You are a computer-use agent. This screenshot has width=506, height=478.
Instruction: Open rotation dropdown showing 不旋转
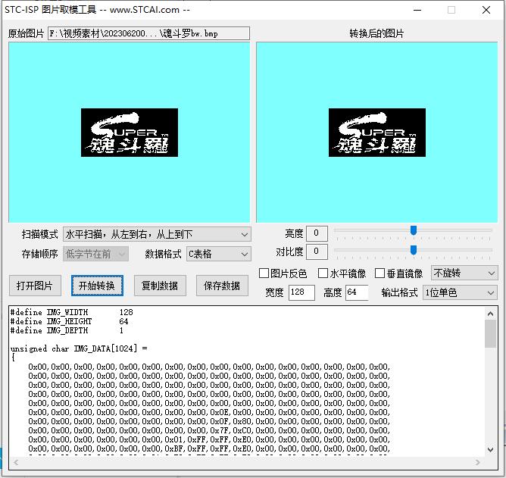[x=464, y=273]
